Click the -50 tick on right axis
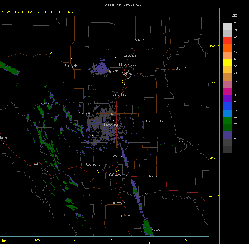This screenshot has width=249, height=244. tap(212, 158)
